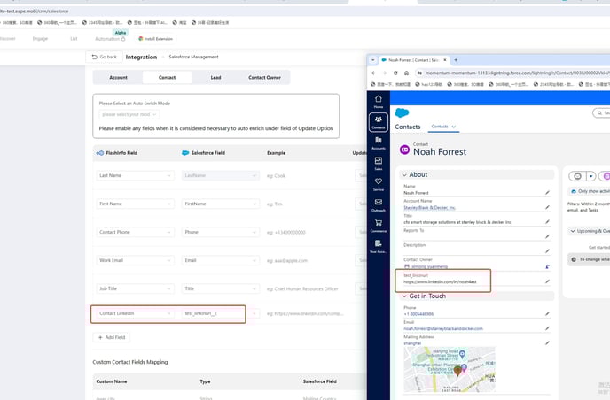Collapse the Get in Touch section

(404, 296)
